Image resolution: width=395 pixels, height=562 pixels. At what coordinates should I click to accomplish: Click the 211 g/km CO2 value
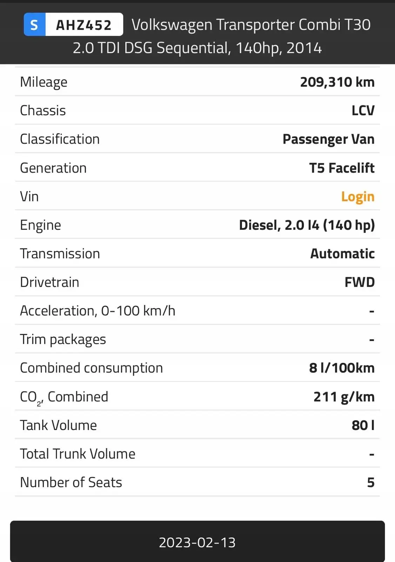tap(344, 397)
